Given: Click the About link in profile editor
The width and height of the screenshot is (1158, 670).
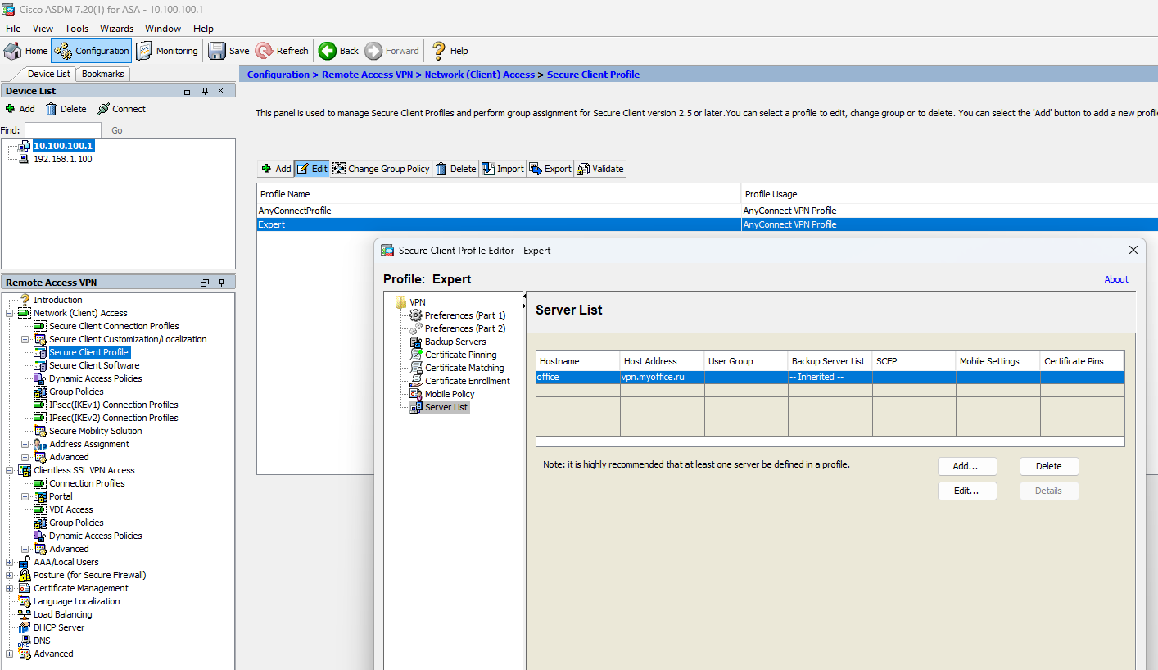Looking at the screenshot, I should [1115, 279].
